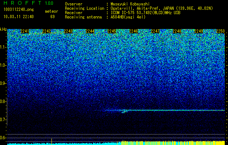Click the 2241 time marker
228x145 pixels.
tap(25, 31)
